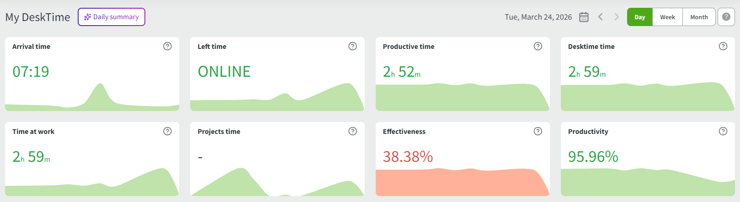Image resolution: width=740 pixels, height=202 pixels.
Task: Click the Productivity help icon
Action: pyautogui.click(x=723, y=131)
